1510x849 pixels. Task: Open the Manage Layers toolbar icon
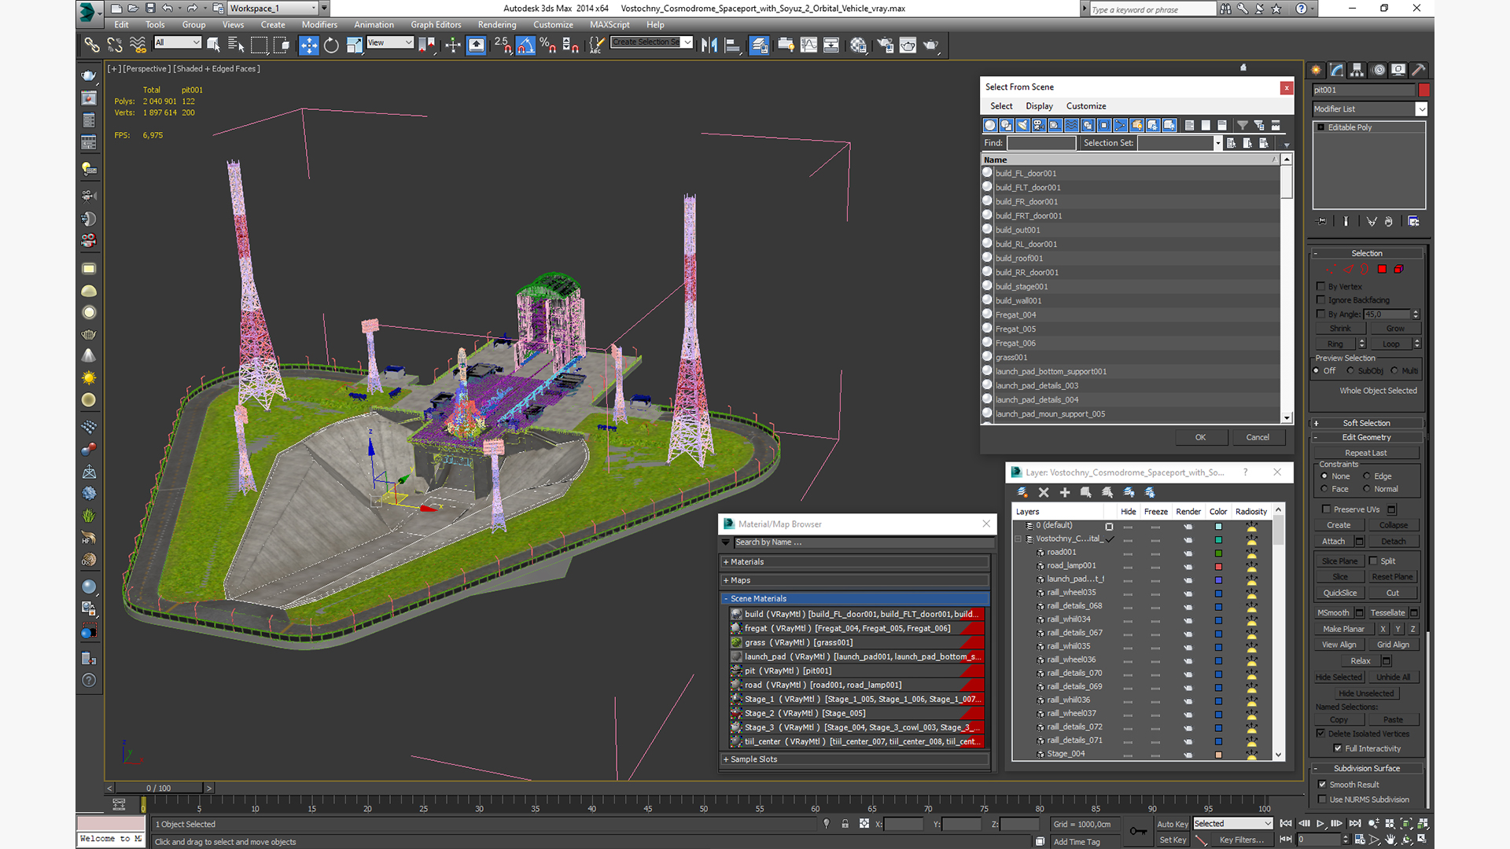[x=759, y=45]
